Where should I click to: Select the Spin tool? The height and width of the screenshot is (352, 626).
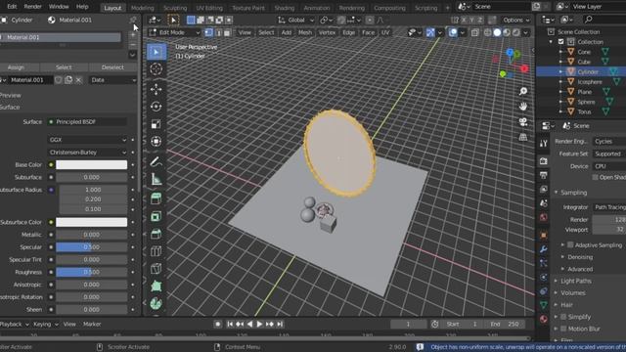pyautogui.click(x=156, y=304)
